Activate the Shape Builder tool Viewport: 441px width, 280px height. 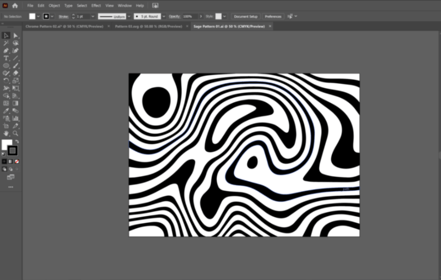click(x=6, y=96)
